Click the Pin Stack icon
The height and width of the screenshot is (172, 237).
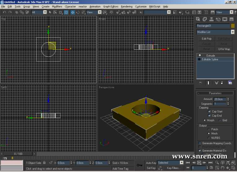click(x=200, y=83)
